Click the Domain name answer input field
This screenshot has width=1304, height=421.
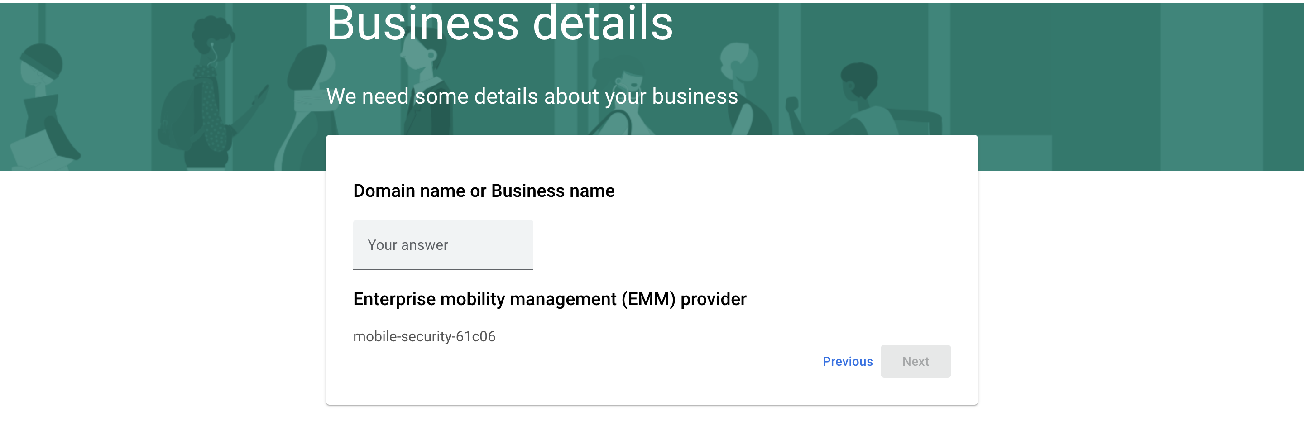click(x=443, y=245)
